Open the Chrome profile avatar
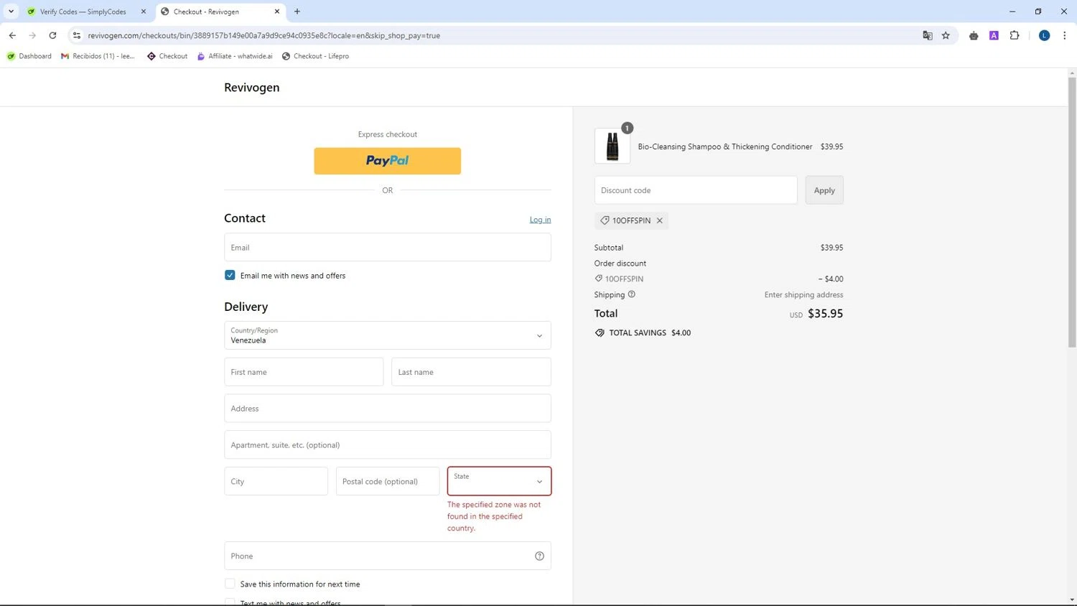 point(1044,35)
